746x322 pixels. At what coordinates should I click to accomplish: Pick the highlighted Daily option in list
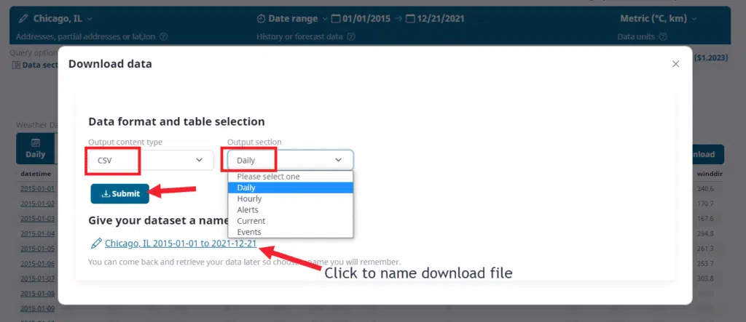coord(246,188)
